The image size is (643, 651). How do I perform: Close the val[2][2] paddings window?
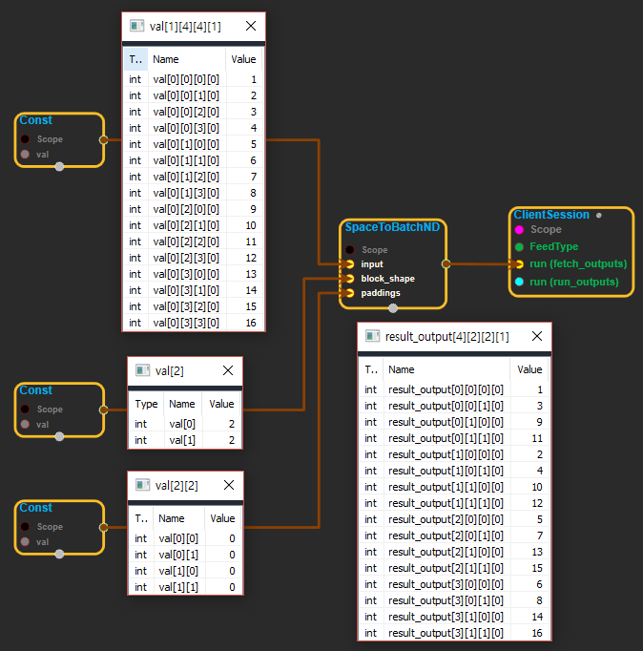[x=228, y=485]
